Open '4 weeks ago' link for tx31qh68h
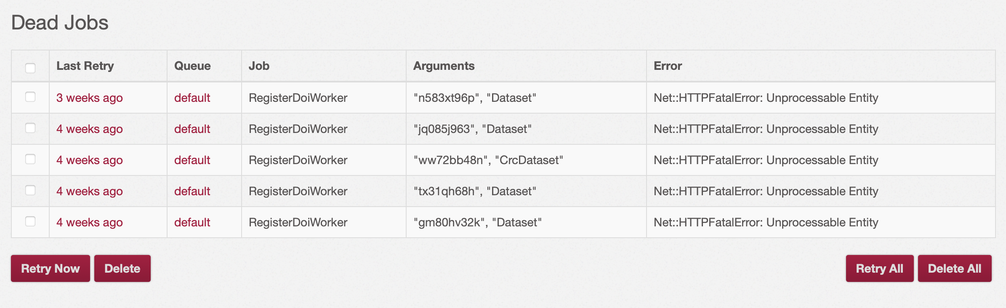This screenshot has width=1006, height=308. pos(90,191)
